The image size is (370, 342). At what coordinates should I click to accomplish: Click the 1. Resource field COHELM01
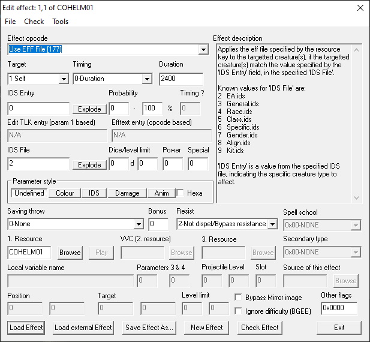click(x=29, y=253)
